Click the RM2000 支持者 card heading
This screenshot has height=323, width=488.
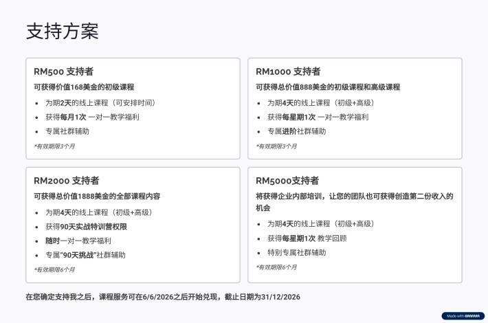(66, 181)
